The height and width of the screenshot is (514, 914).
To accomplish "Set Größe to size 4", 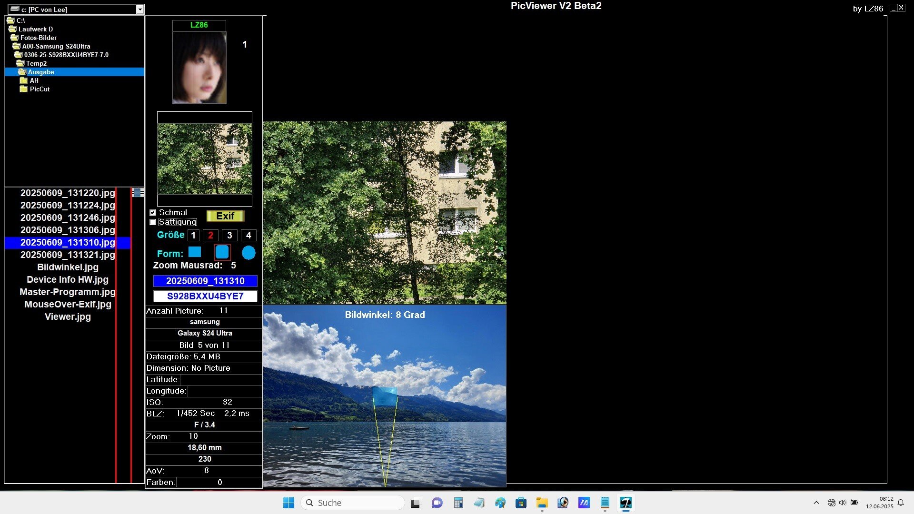I will [248, 235].
